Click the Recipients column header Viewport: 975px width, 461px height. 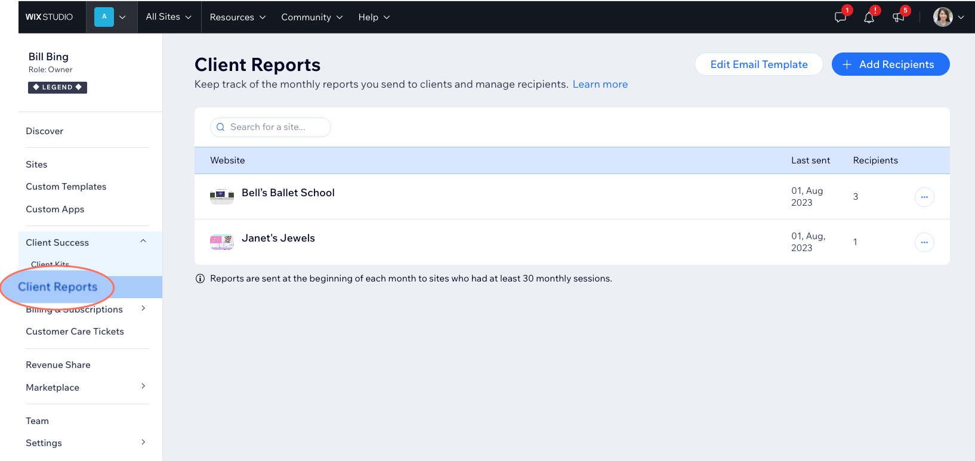(875, 160)
